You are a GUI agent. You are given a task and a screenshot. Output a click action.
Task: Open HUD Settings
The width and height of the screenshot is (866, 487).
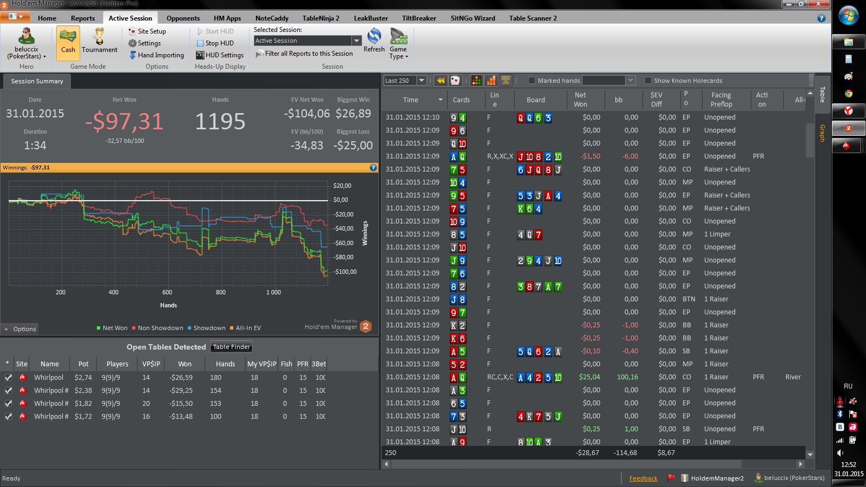220,55
